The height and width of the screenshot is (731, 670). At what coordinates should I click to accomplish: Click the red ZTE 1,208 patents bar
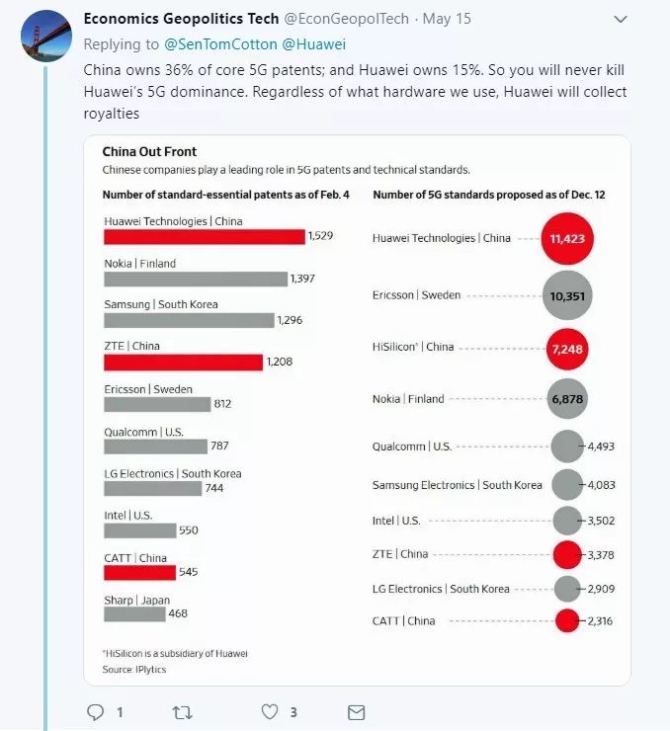[183, 363]
